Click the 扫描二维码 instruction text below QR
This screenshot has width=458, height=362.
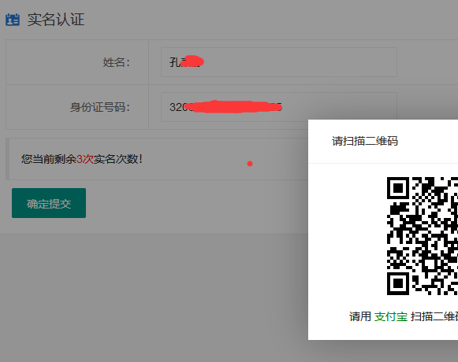pyautogui.click(x=434, y=316)
